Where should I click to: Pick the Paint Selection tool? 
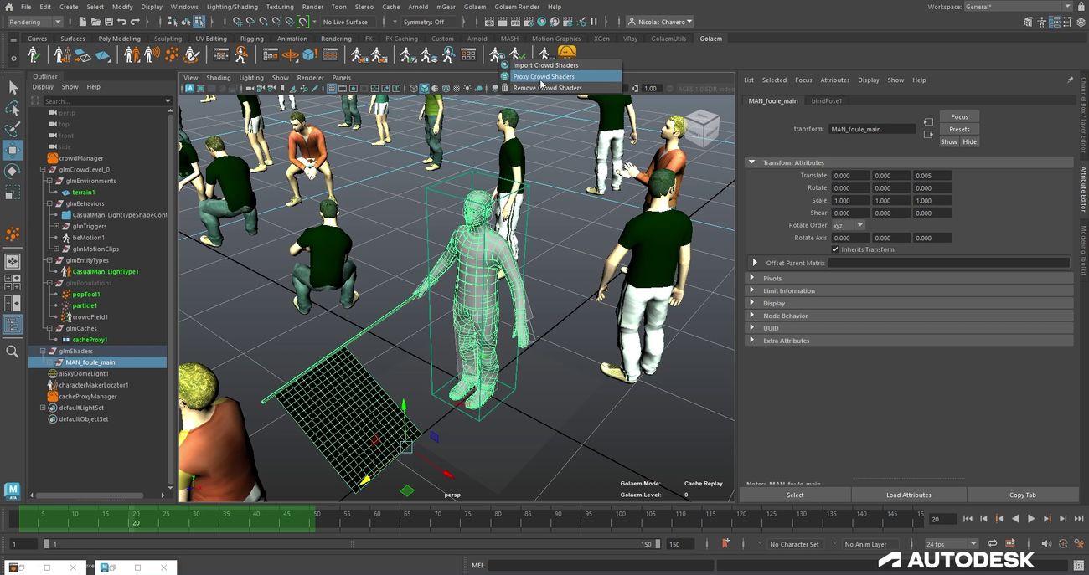click(x=13, y=130)
